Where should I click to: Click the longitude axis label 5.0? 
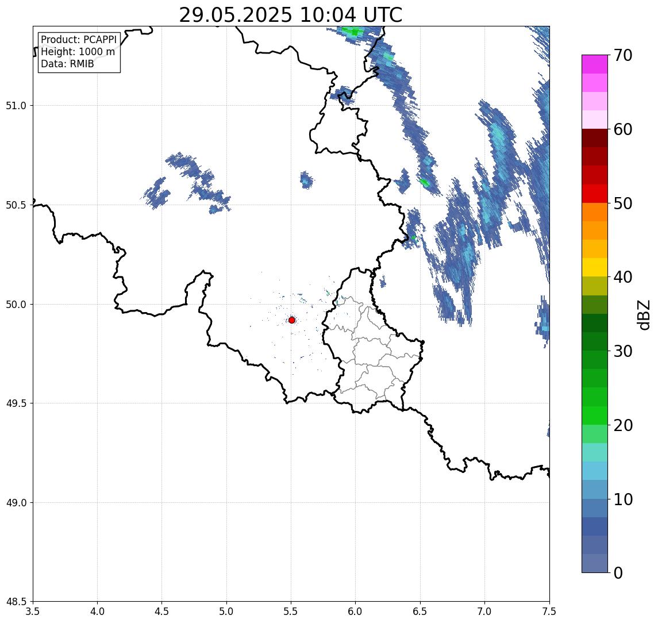click(226, 612)
